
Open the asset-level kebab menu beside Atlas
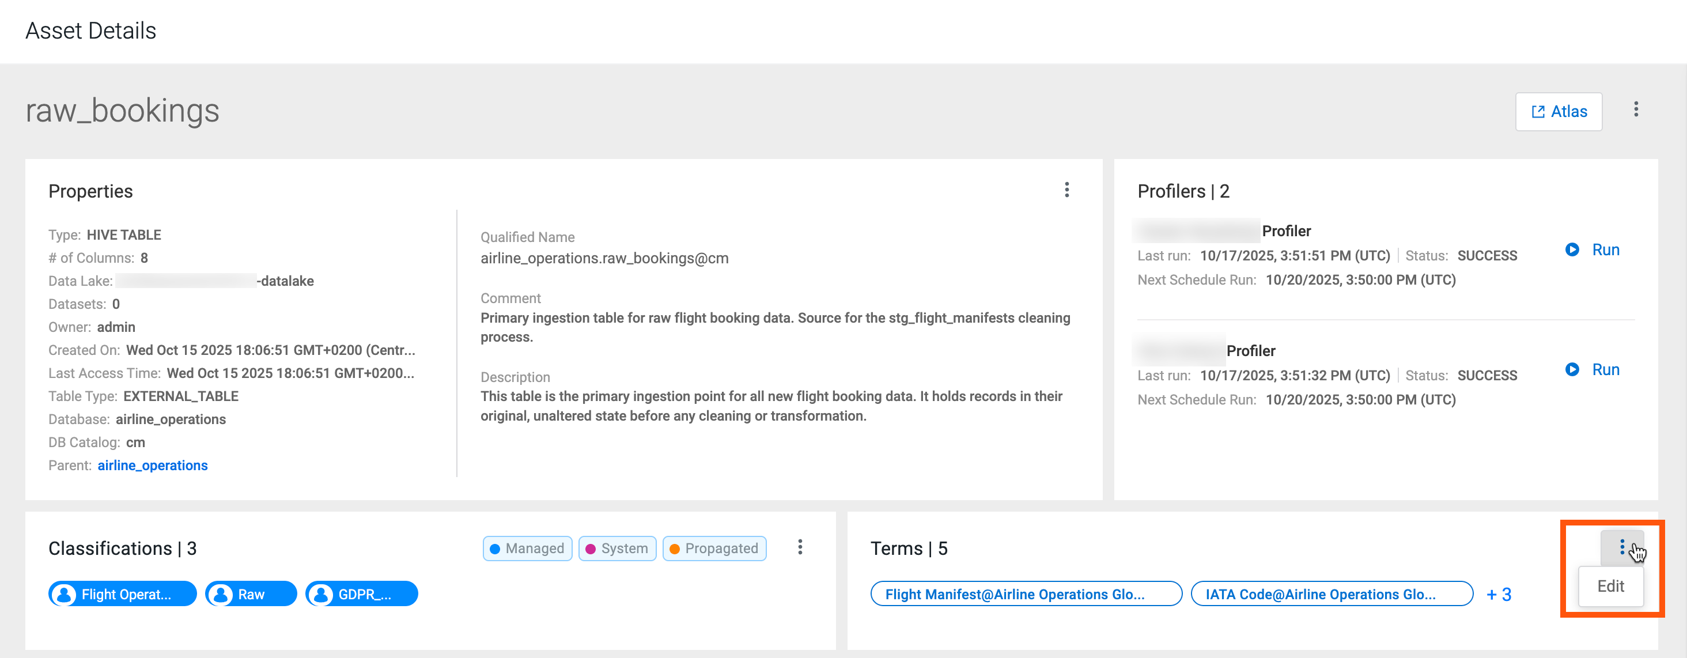click(x=1635, y=109)
